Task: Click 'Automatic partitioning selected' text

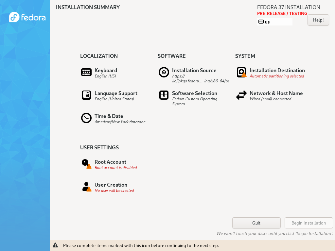Action: (x=277, y=76)
